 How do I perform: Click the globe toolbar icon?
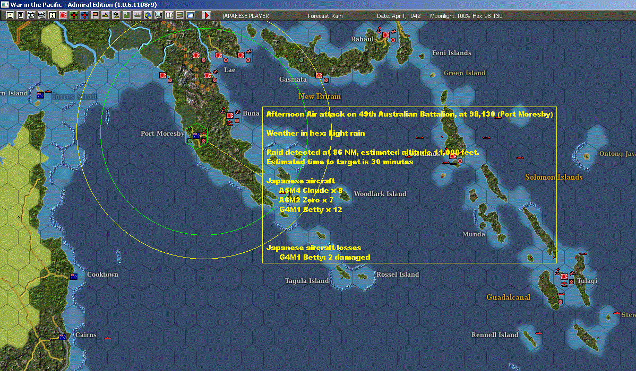(148, 15)
